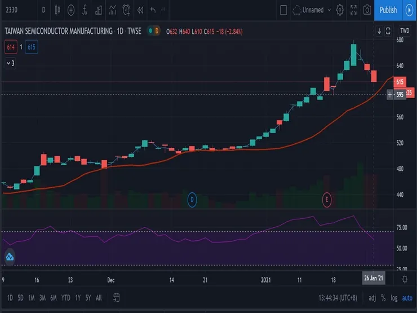Click the down arrow icon near TWD
The image size is (417, 313).
point(379,31)
